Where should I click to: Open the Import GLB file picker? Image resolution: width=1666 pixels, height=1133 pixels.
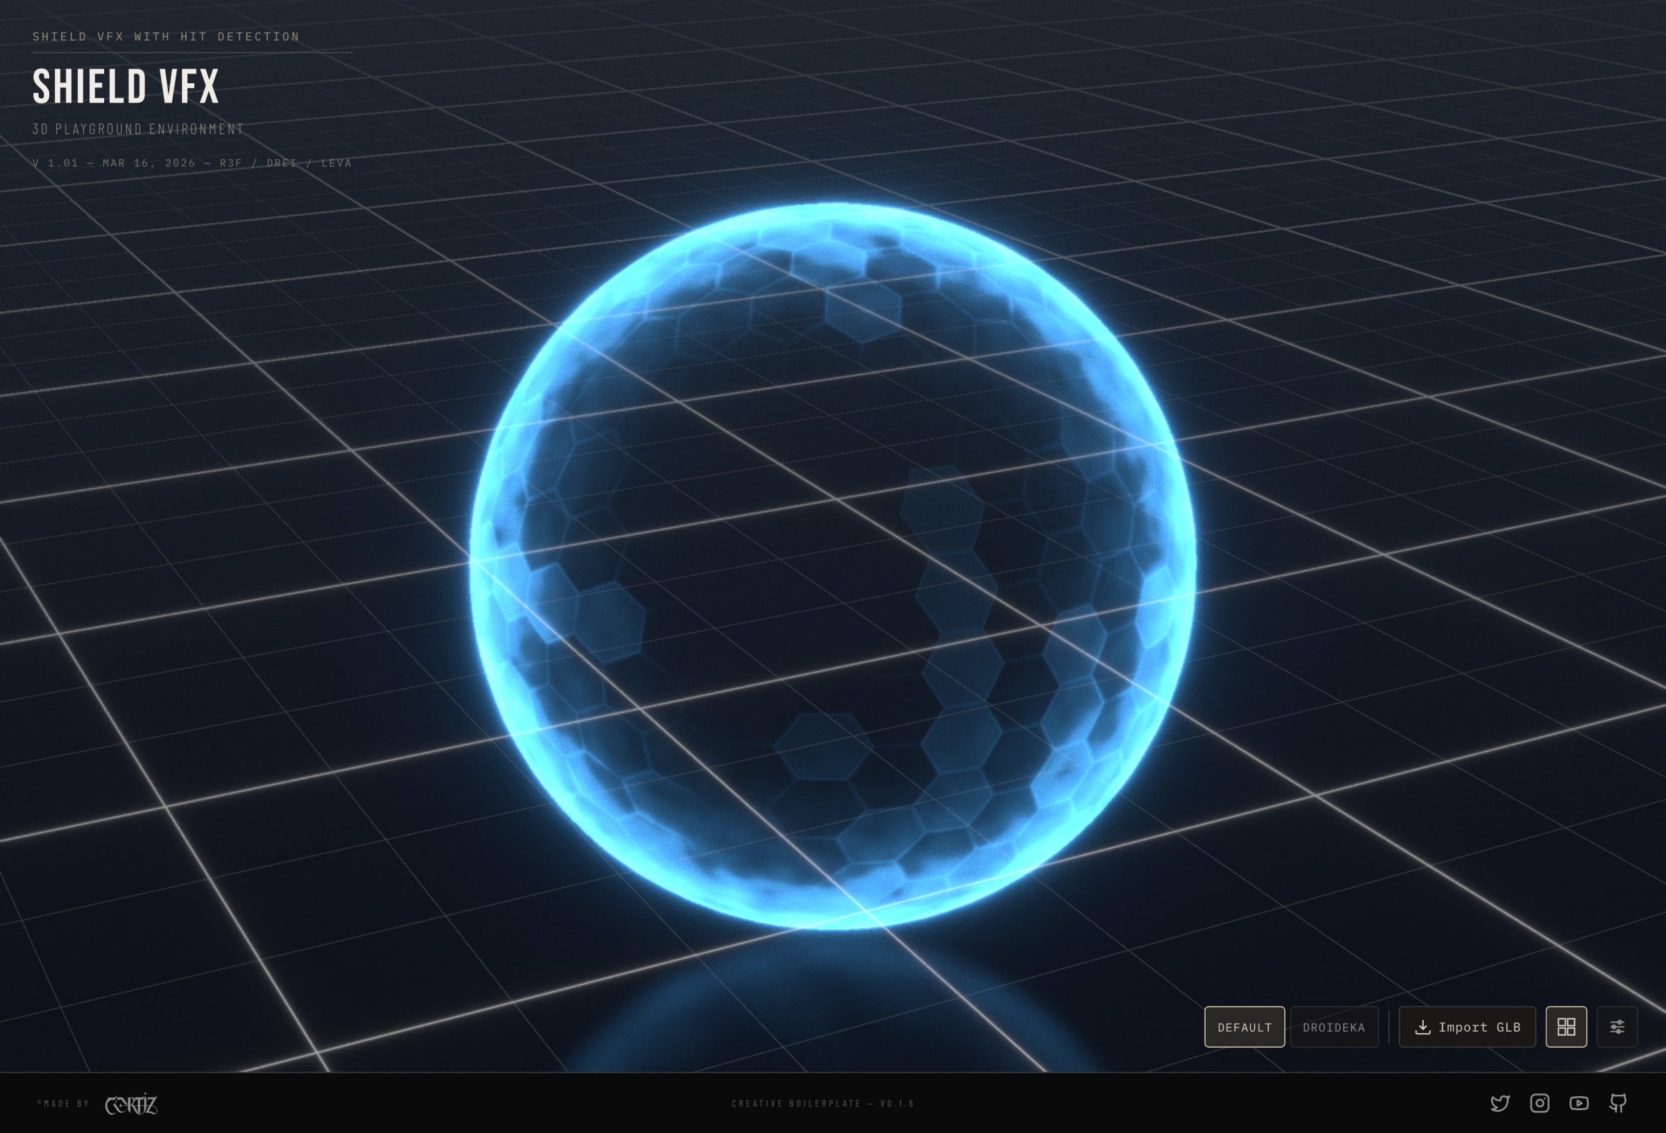click(x=1467, y=1027)
